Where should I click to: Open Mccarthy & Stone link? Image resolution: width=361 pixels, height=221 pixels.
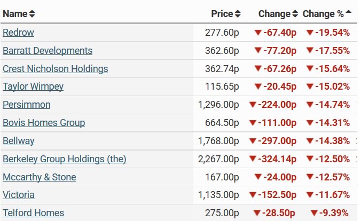(x=40, y=177)
